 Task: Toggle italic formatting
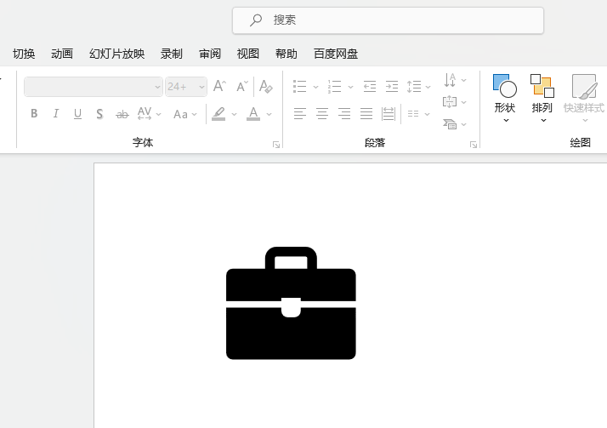[x=56, y=113]
